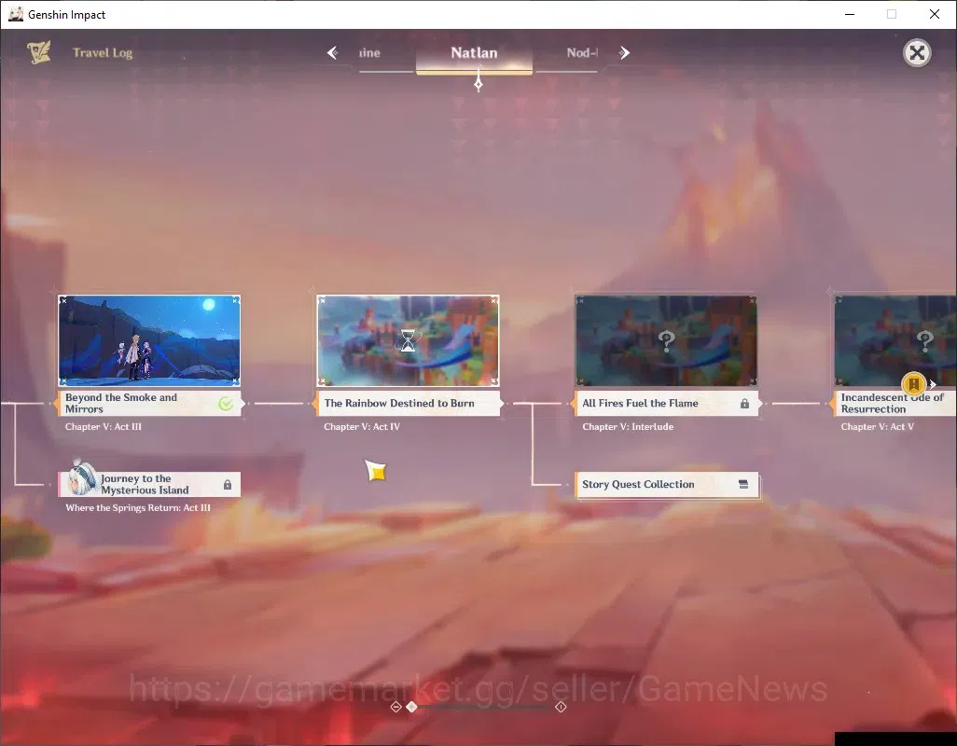
Task: Click the lock icon on Journey to the Mysterious Island
Action: pos(227,485)
